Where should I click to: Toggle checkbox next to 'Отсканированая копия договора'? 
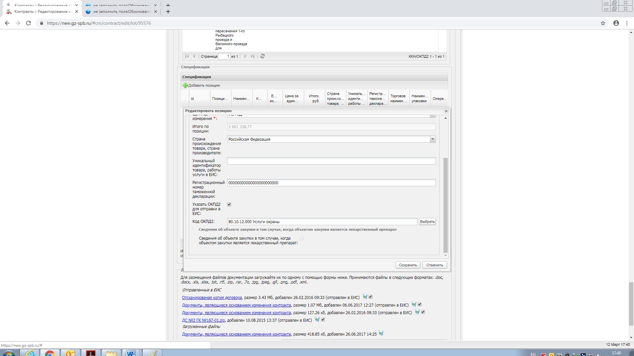tap(370, 297)
